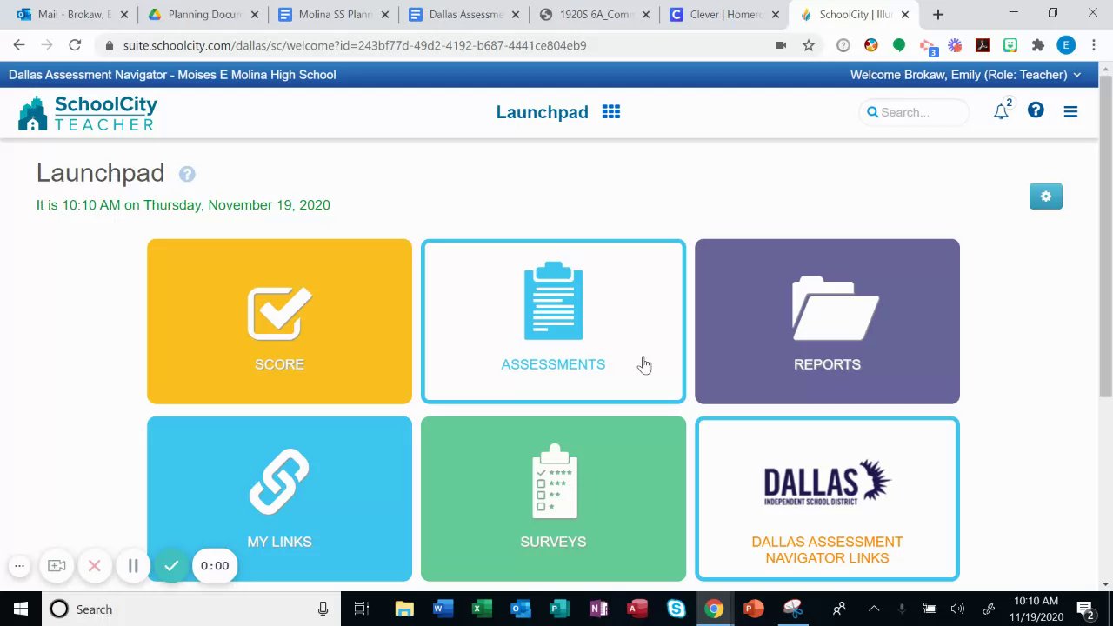
Task: Go back to previous page
Action: (19, 45)
